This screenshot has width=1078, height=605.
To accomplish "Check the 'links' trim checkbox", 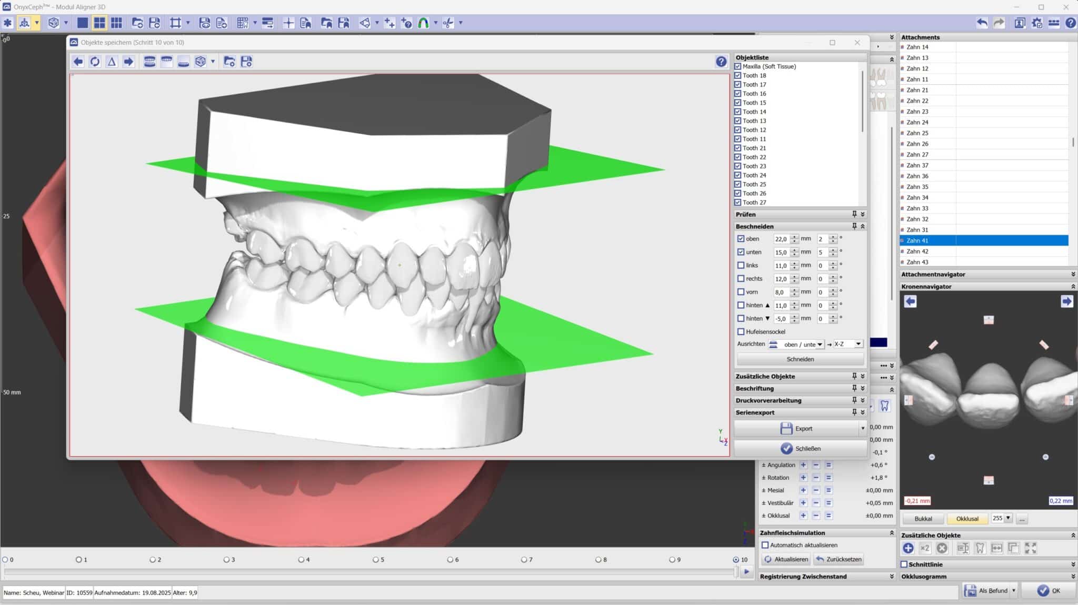I will (741, 265).
